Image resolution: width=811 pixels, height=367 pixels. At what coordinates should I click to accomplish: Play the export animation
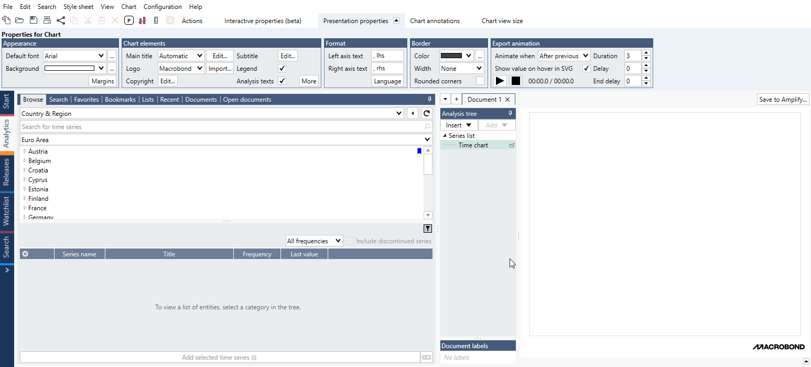pyautogui.click(x=500, y=81)
